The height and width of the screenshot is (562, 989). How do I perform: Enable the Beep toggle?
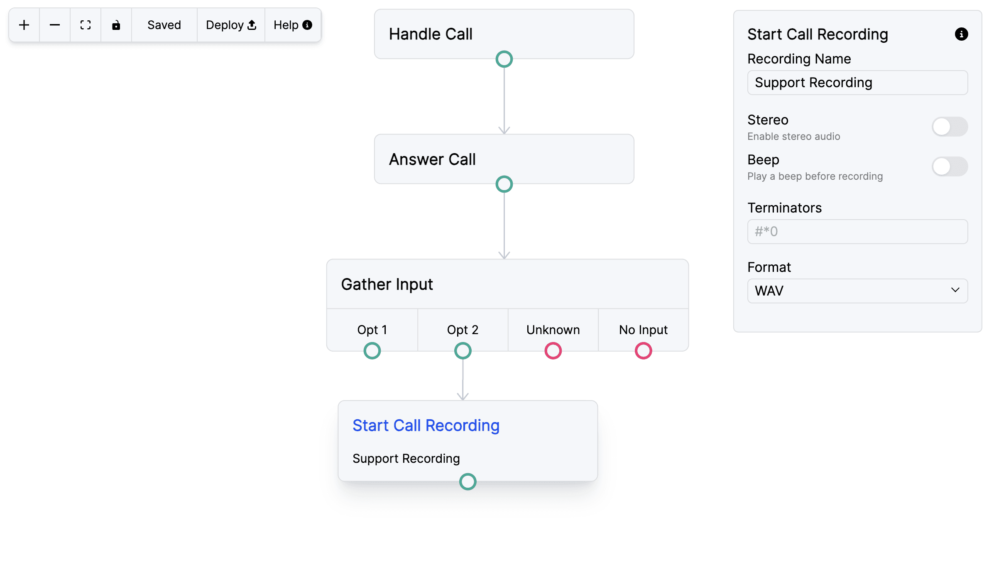(950, 166)
